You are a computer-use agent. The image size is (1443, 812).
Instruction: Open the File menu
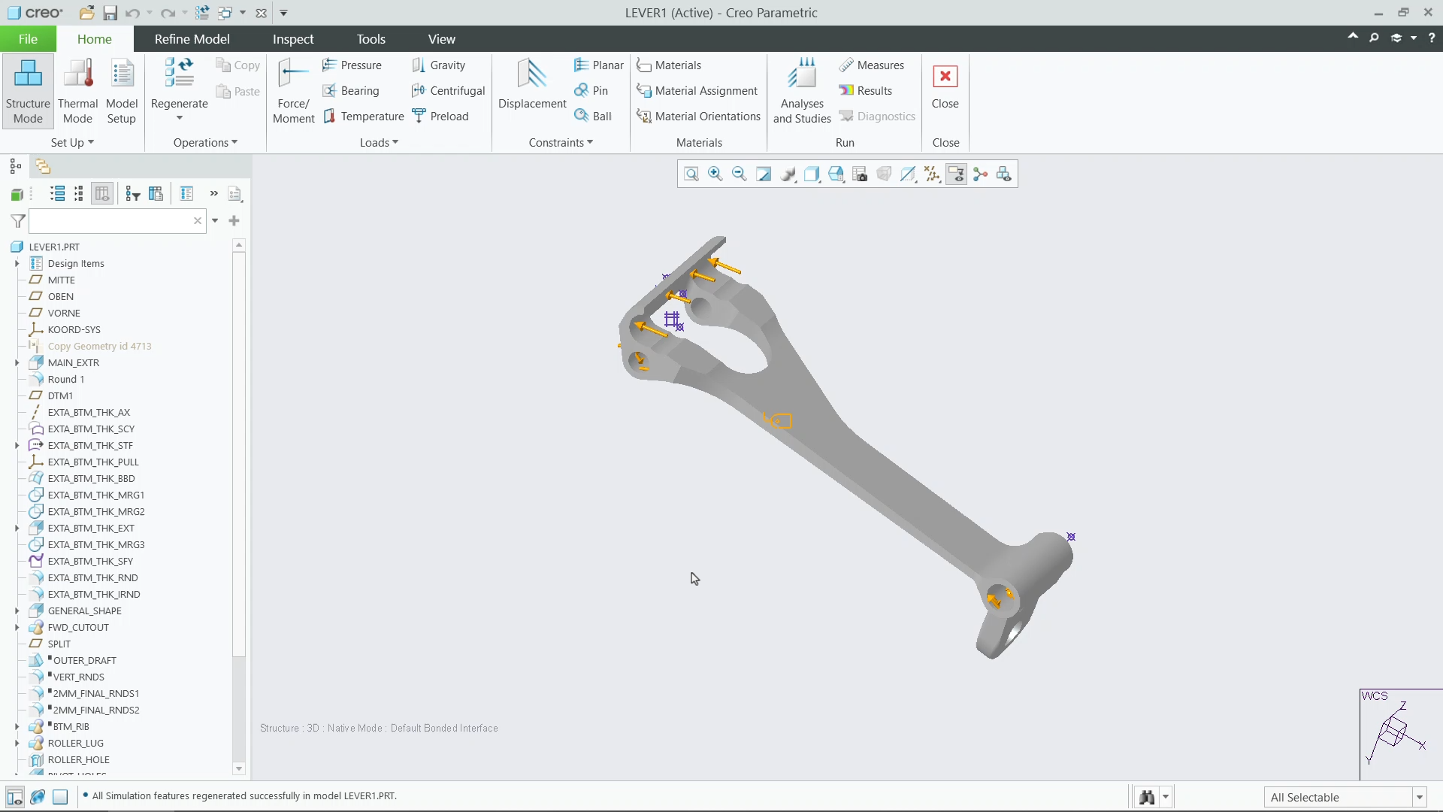click(x=28, y=39)
